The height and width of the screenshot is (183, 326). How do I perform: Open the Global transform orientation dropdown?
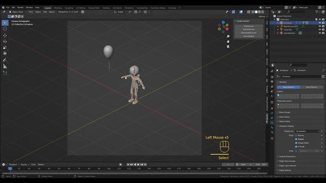(x=120, y=12)
